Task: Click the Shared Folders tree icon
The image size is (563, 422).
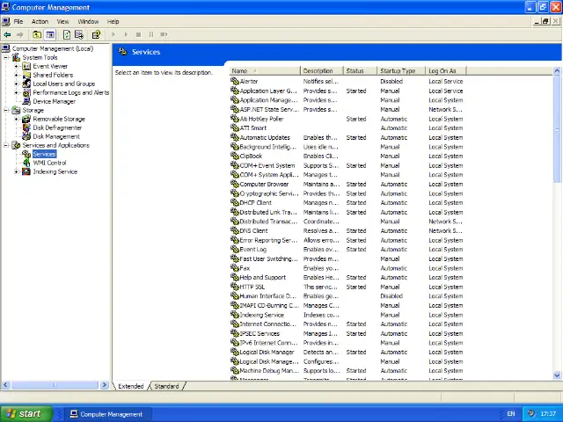Action: pyautogui.click(x=26, y=75)
